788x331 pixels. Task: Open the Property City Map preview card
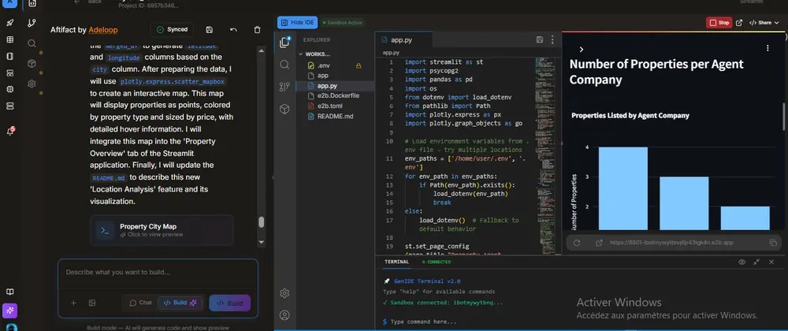point(162,230)
